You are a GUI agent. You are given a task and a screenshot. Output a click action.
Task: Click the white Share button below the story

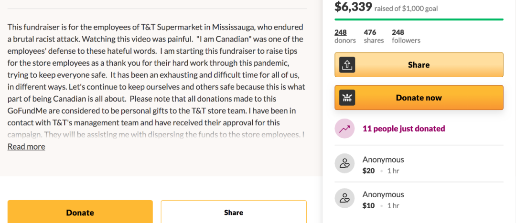coord(234,213)
